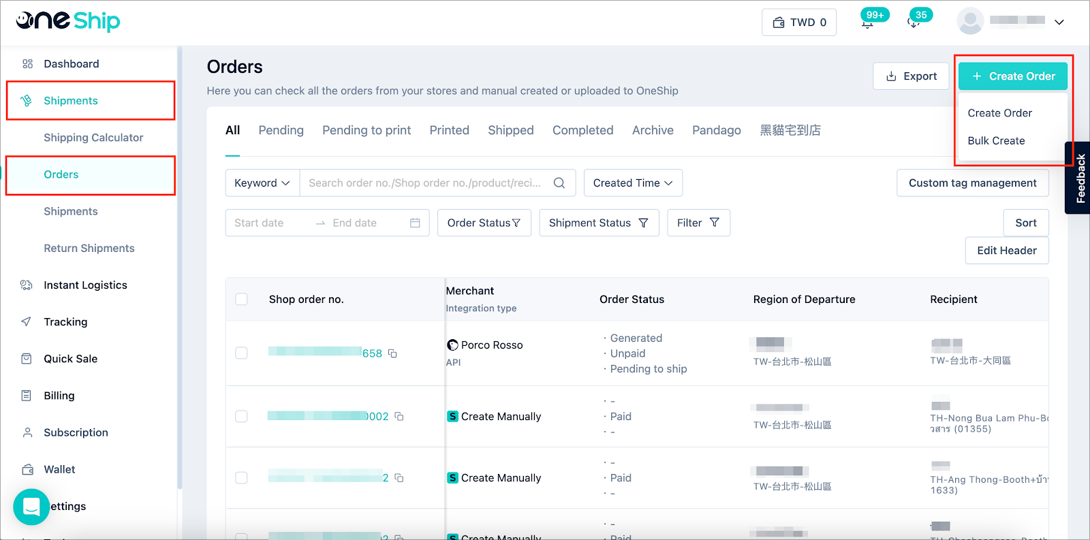1090x540 pixels.
Task: Open Settings in the sidebar
Action: pyautogui.click(x=65, y=506)
